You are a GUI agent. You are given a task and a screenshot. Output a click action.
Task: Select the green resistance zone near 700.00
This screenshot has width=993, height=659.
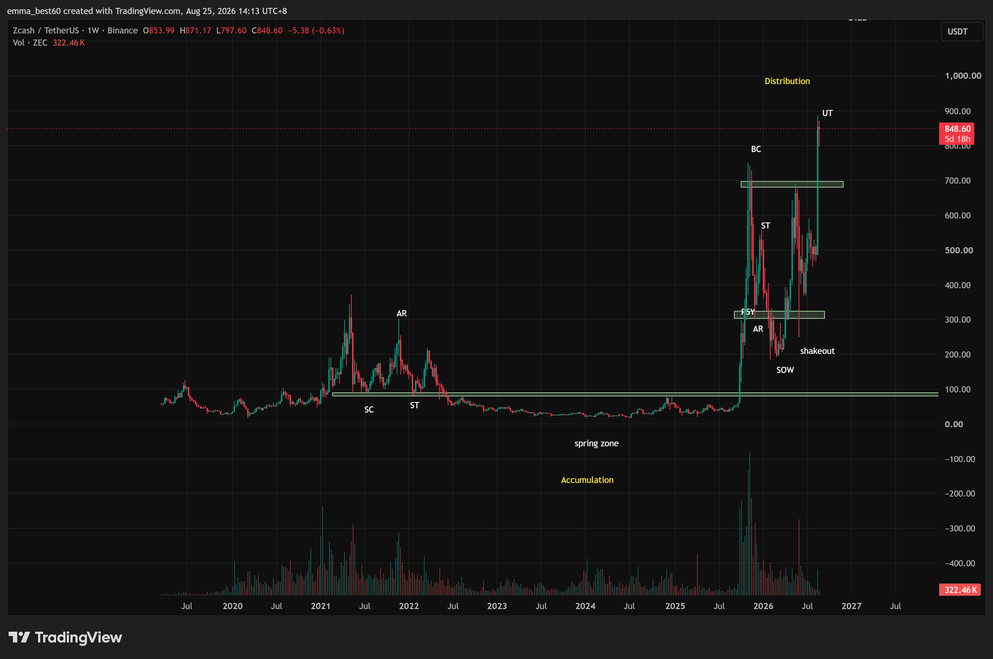[792, 184]
